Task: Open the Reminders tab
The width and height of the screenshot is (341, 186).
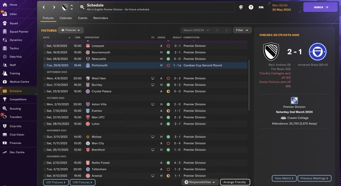Action: [100, 18]
